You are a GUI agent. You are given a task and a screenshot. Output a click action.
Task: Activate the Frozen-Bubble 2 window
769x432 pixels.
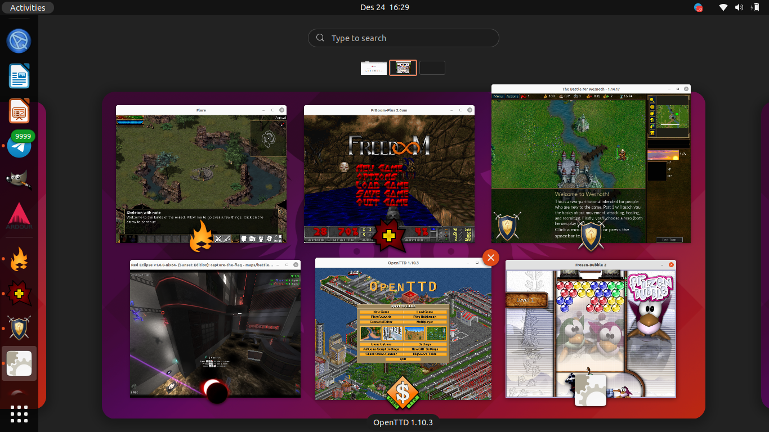(591, 329)
